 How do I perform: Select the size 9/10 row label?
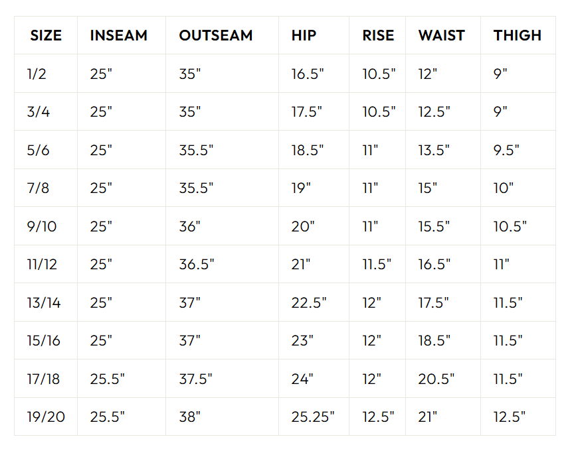tap(42, 227)
